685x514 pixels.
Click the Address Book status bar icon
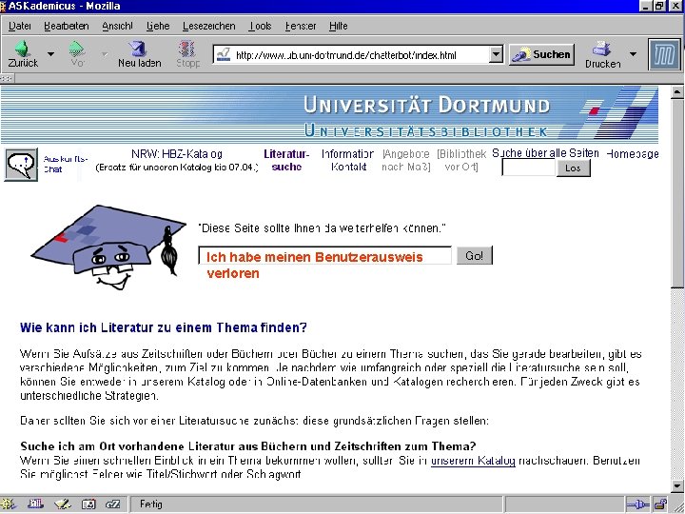click(88, 504)
